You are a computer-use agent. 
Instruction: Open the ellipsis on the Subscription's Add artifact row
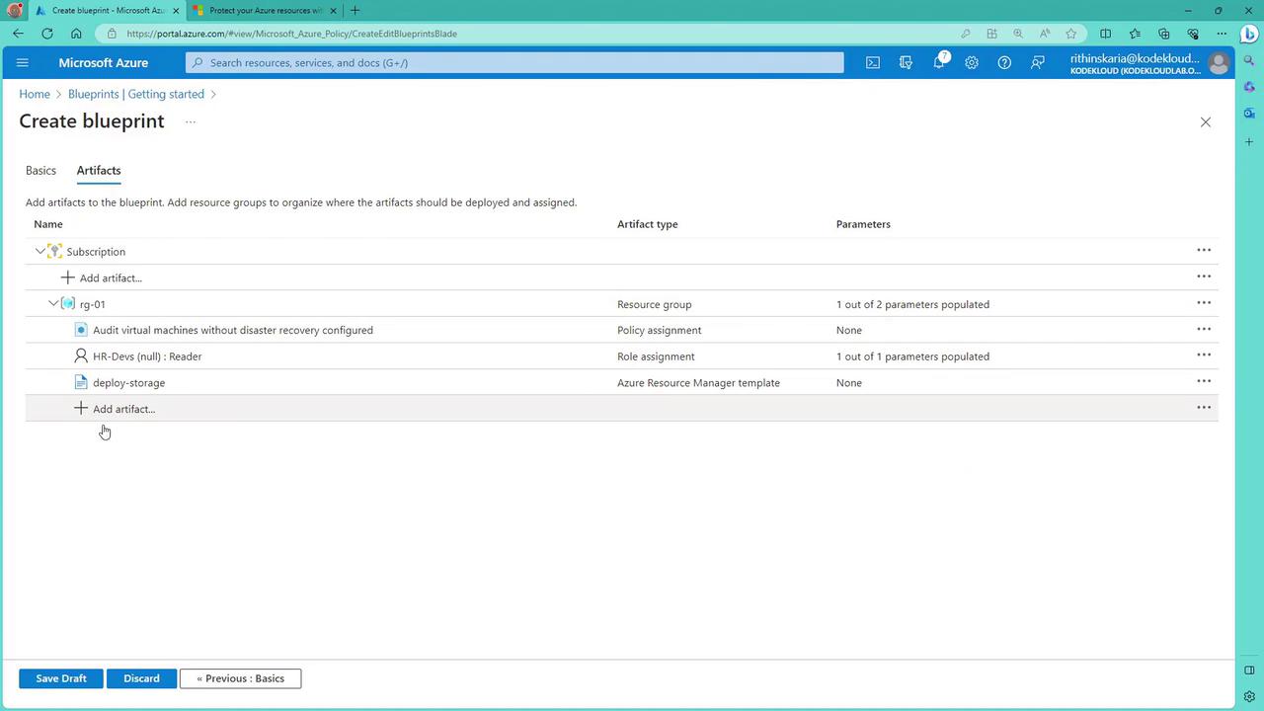(x=1204, y=276)
